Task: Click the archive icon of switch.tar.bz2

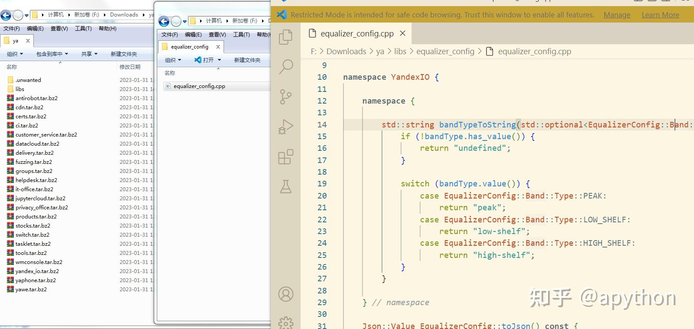Action: point(10,235)
